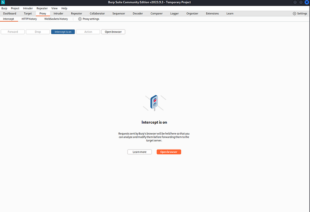
Task: Open the Burp menu
Action: pos(4,8)
